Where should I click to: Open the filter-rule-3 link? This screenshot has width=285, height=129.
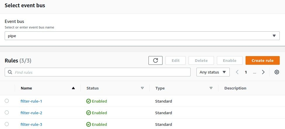[31, 124]
